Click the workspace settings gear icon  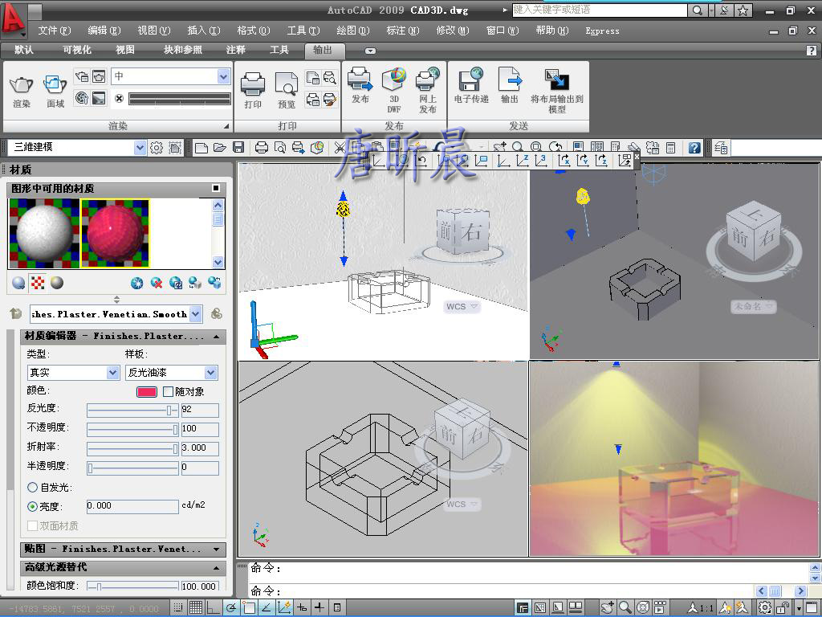[x=157, y=148]
